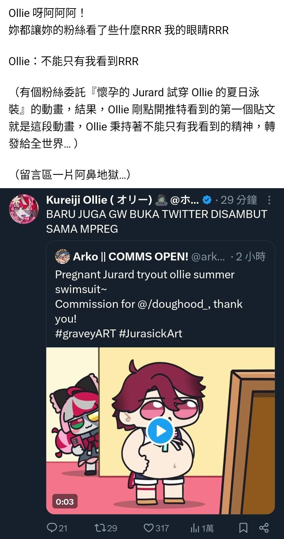Bookmark this tweet
Screen dimensions: 284x539
pyautogui.click(x=243, y=528)
